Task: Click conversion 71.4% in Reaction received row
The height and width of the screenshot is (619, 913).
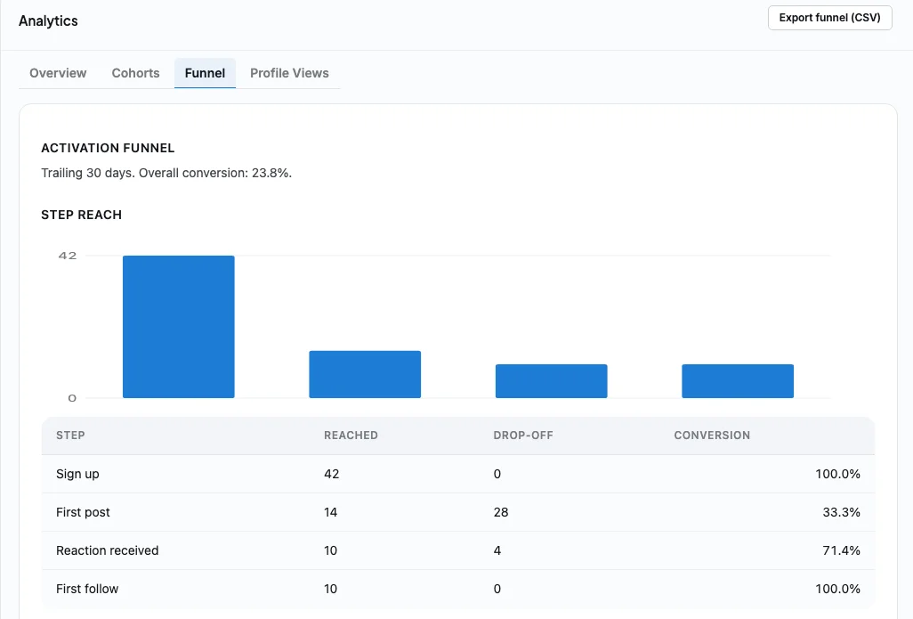Action: coord(842,550)
